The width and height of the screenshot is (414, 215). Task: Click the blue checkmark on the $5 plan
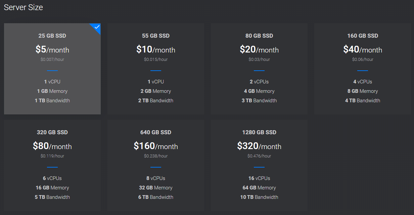[x=97, y=27]
